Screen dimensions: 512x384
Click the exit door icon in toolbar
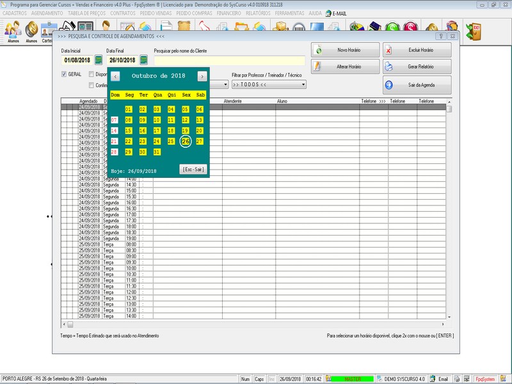[x=474, y=31]
